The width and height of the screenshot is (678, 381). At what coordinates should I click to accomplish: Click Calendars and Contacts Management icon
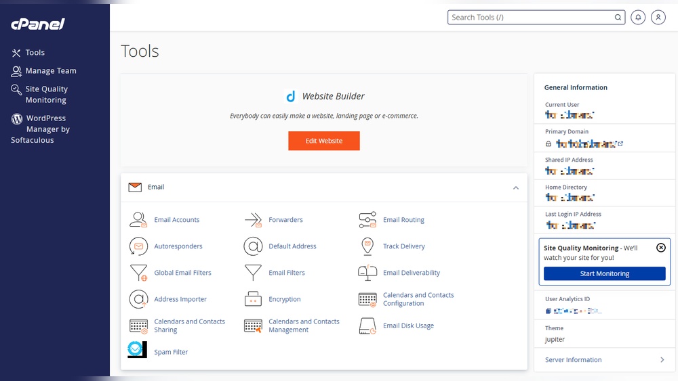(253, 326)
